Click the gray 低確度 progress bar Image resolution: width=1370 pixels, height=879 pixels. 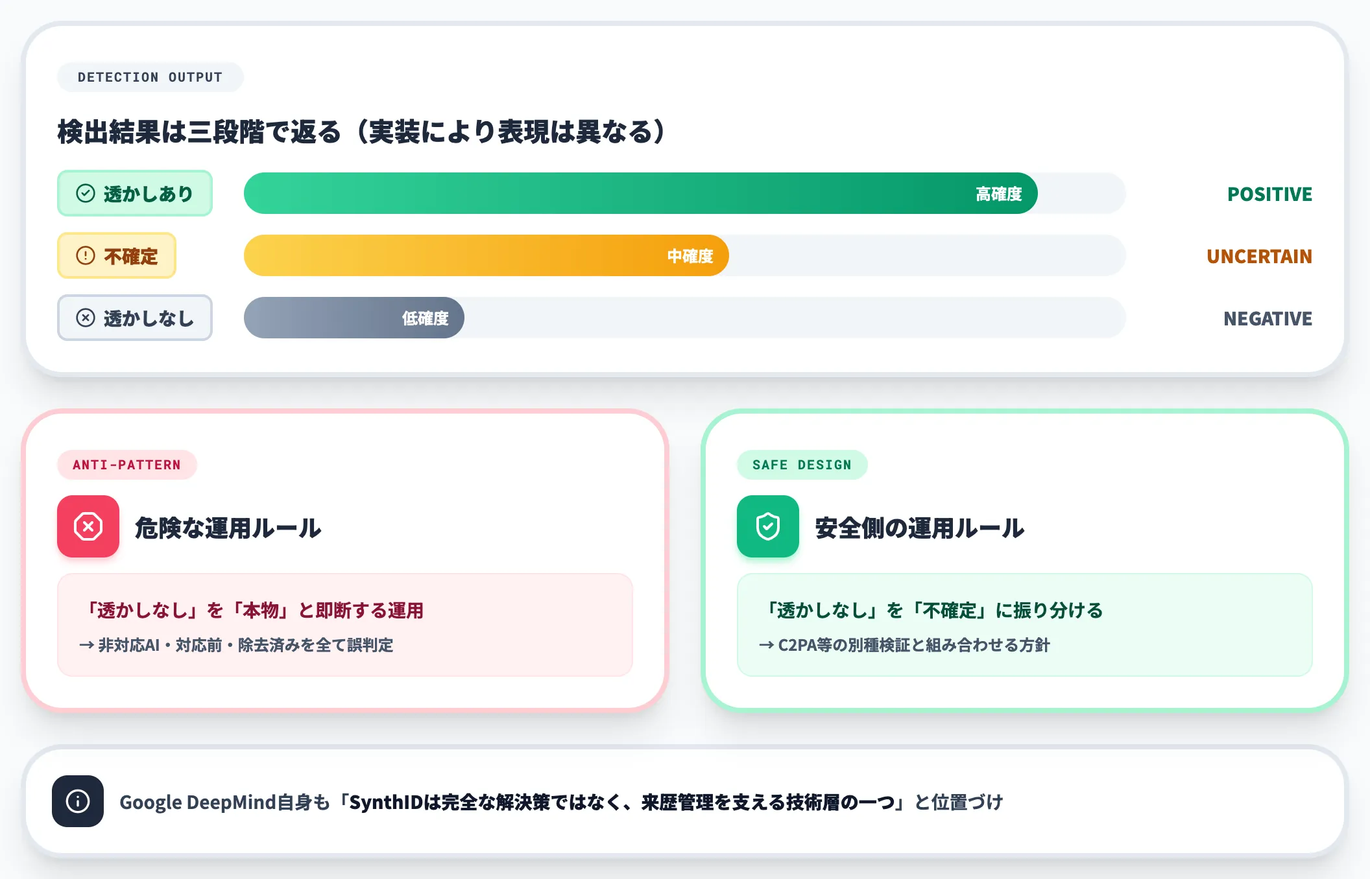[354, 318]
